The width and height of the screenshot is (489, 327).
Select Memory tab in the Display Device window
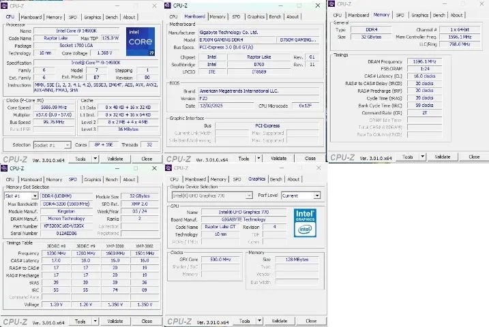click(218, 179)
